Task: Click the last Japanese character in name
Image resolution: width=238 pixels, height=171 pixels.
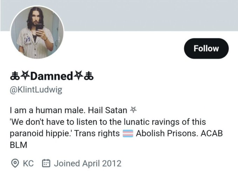Action: click(89, 76)
